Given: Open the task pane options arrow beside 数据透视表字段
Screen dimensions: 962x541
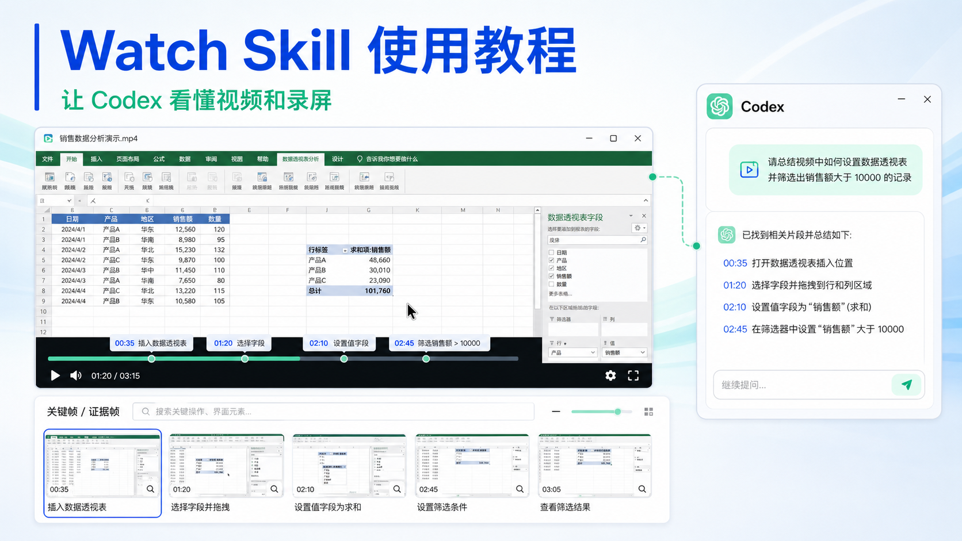Looking at the screenshot, I should coord(631,216).
